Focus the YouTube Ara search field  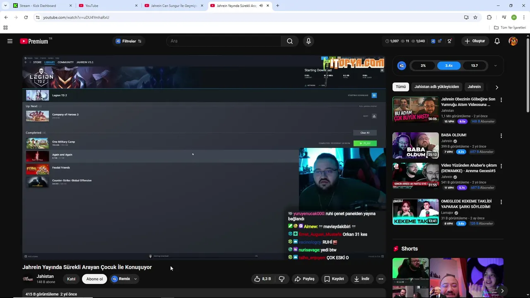pyautogui.click(x=224, y=41)
